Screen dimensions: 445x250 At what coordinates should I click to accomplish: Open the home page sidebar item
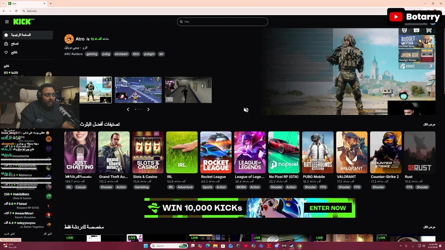[x=27, y=35]
